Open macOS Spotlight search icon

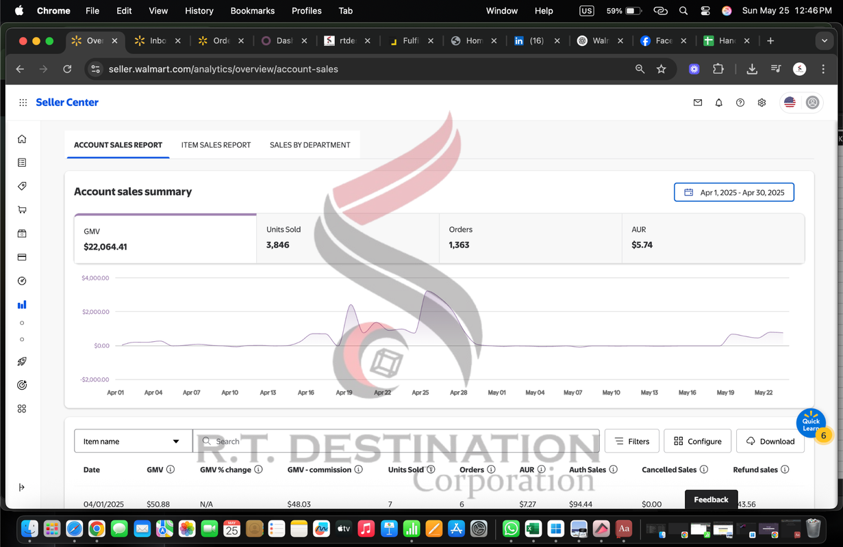pyautogui.click(x=683, y=11)
